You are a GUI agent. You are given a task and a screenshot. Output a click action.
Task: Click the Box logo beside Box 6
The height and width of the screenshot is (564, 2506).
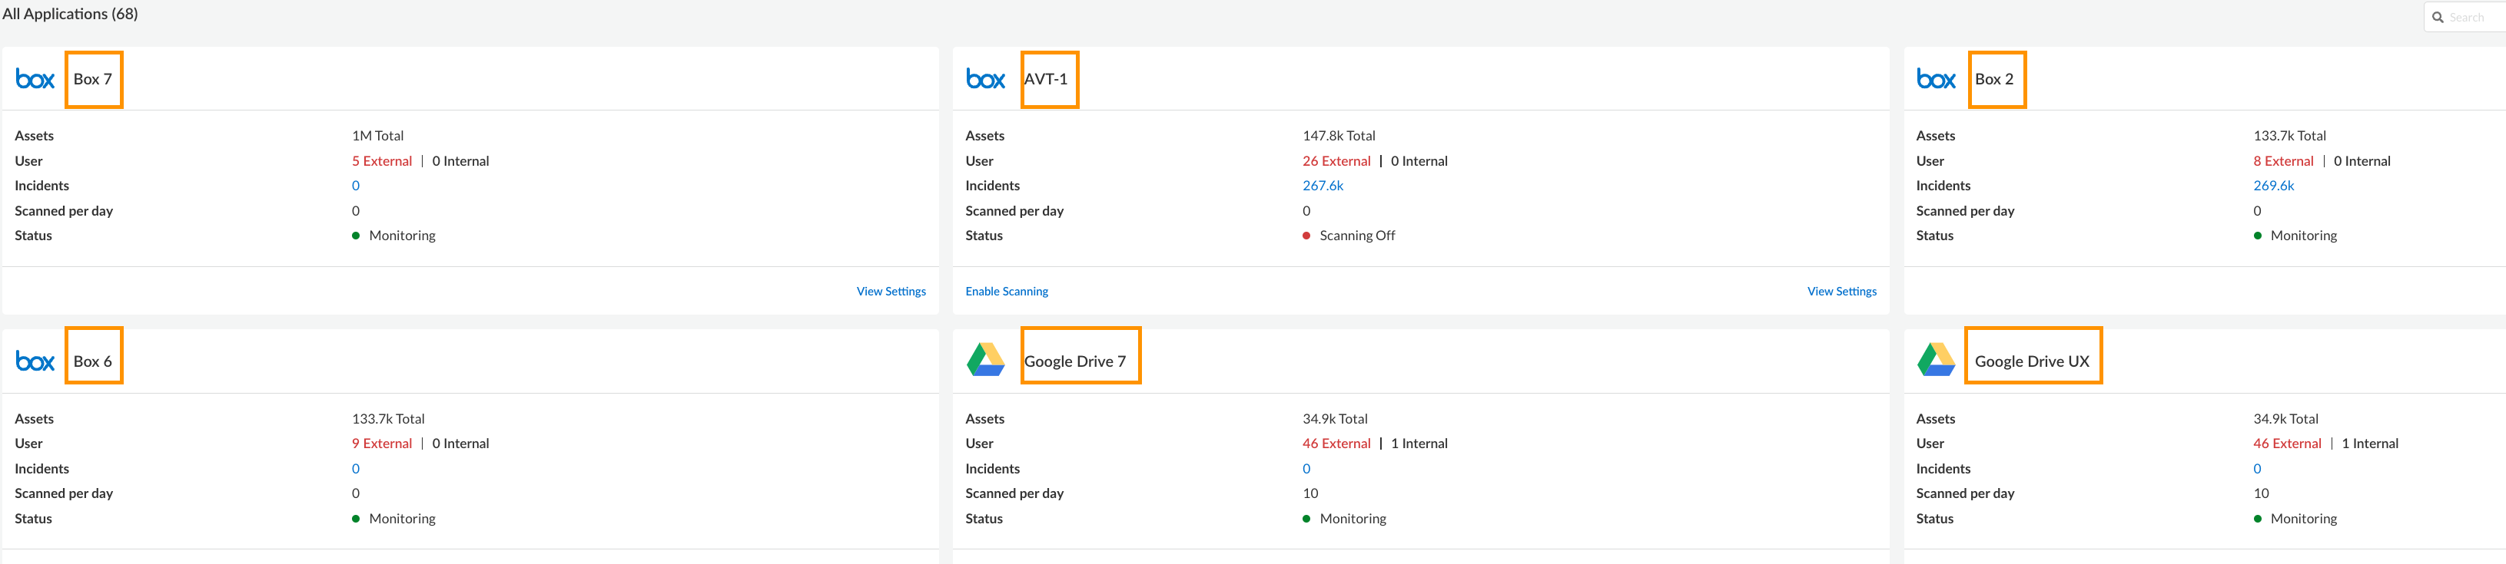(35, 362)
